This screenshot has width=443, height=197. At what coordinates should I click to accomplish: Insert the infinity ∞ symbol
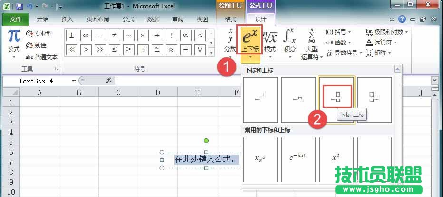coord(86,36)
